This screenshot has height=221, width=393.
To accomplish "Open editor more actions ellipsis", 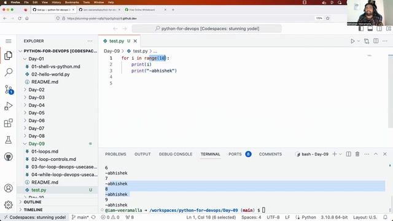I will 385,41.
